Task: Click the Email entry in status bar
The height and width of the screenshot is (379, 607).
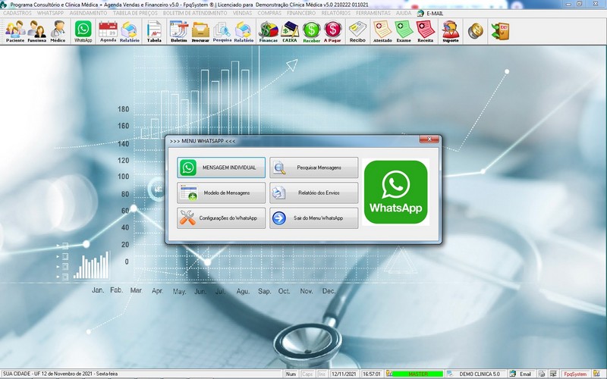Action: tap(525, 374)
